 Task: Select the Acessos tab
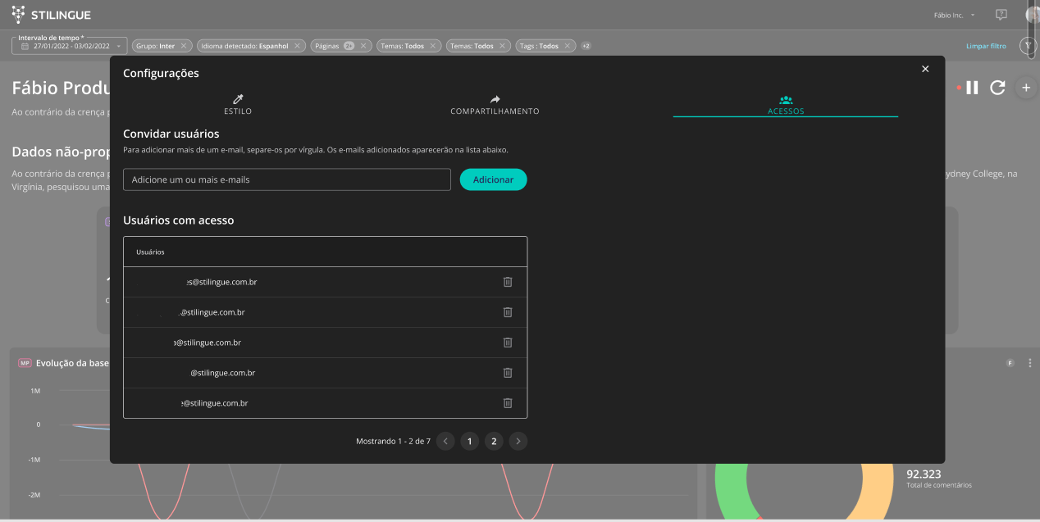coord(785,105)
